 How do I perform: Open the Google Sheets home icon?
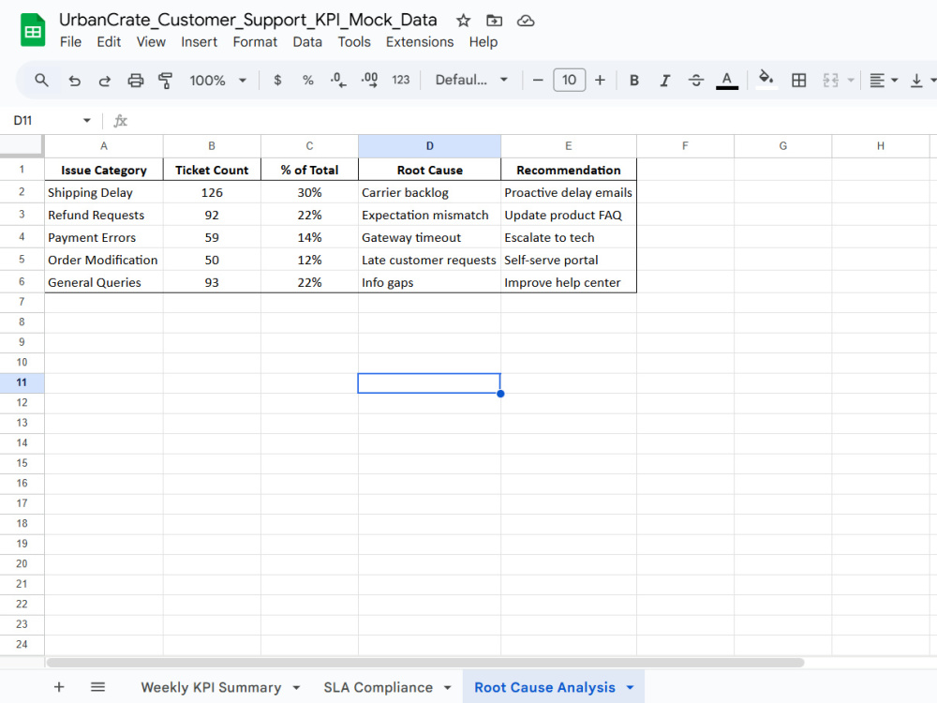[x=33, y=30]
